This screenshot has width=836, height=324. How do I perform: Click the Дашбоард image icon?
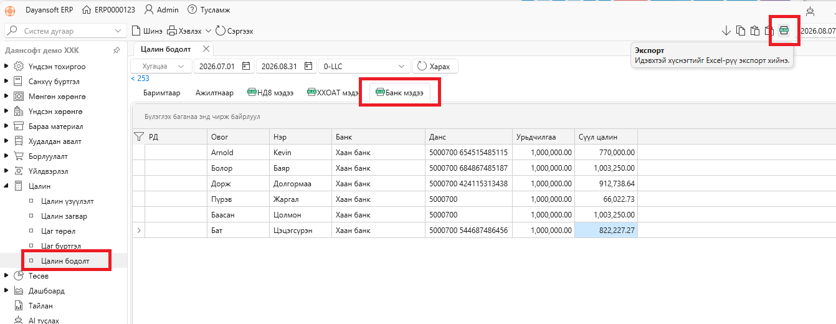pos(19,291)
